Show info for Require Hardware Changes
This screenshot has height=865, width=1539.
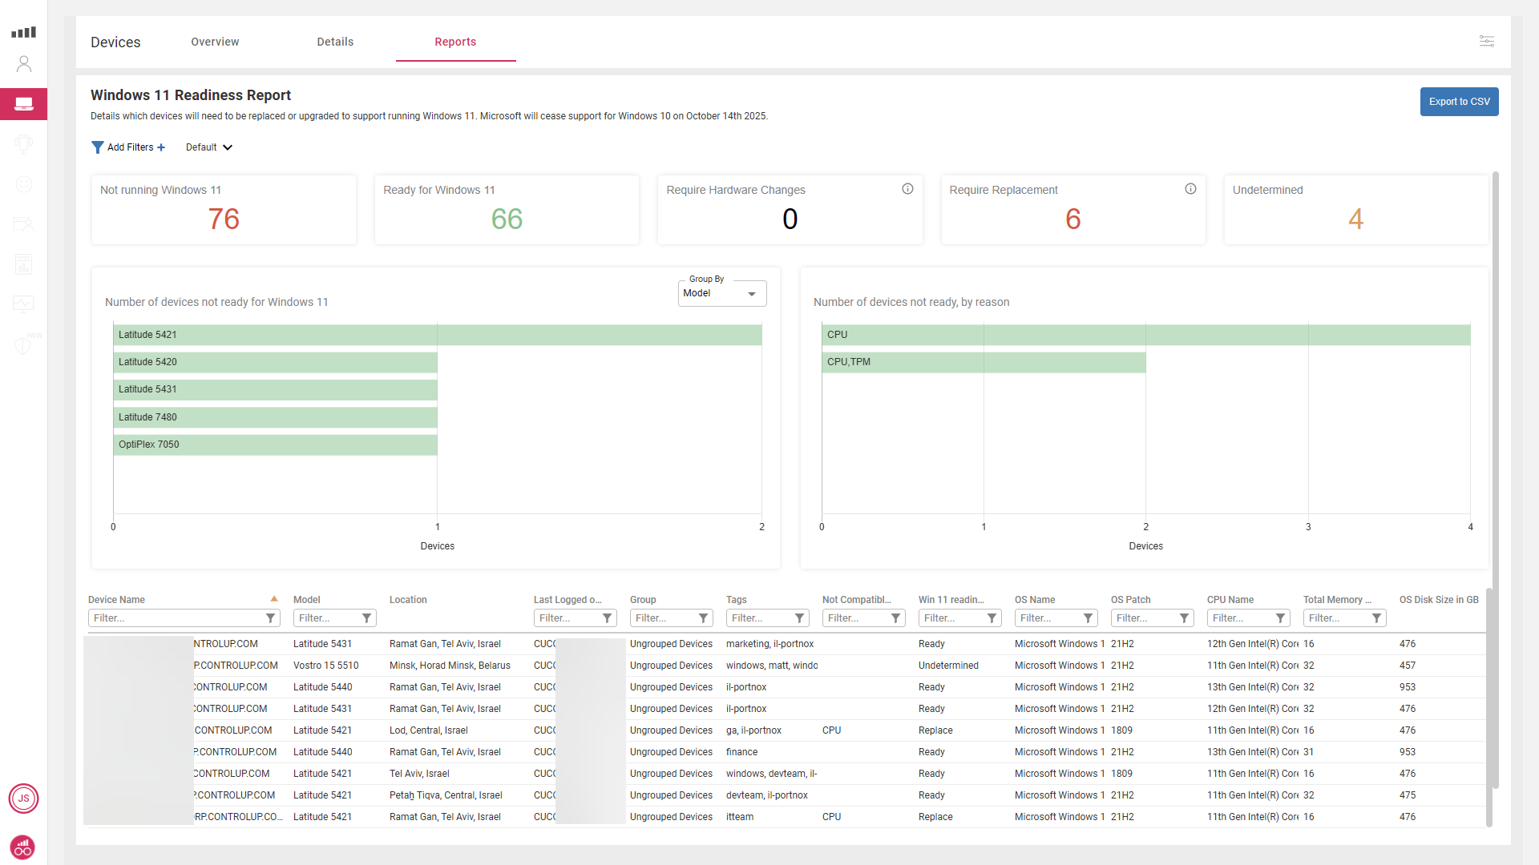[x=907, y=189]
